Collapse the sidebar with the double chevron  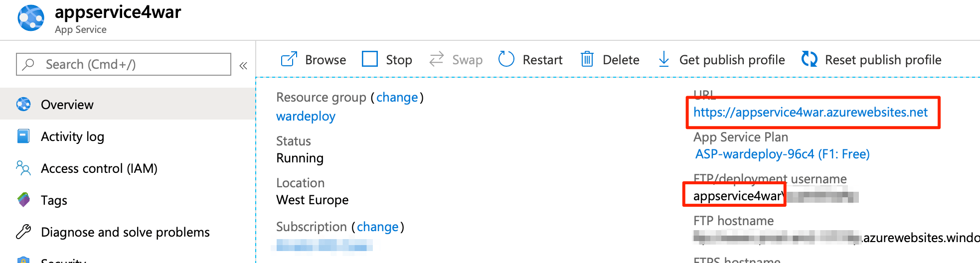coord(243,66)
